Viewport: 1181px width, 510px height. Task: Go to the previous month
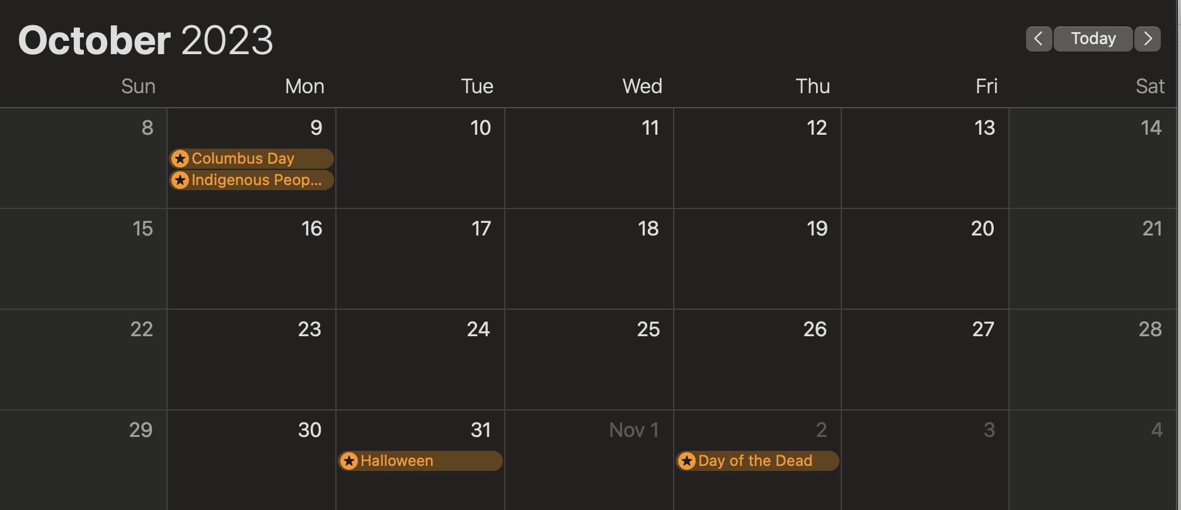tap(1039, 39)
